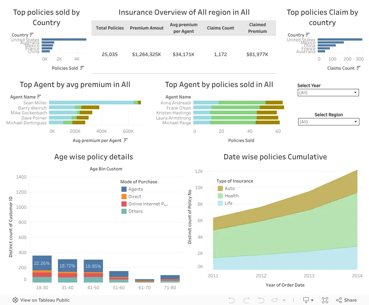Image resolution: width=369 pixels, height=305 pixels.
Task: Expand the dropdown arrow beside Refresh
Action: 284,300
